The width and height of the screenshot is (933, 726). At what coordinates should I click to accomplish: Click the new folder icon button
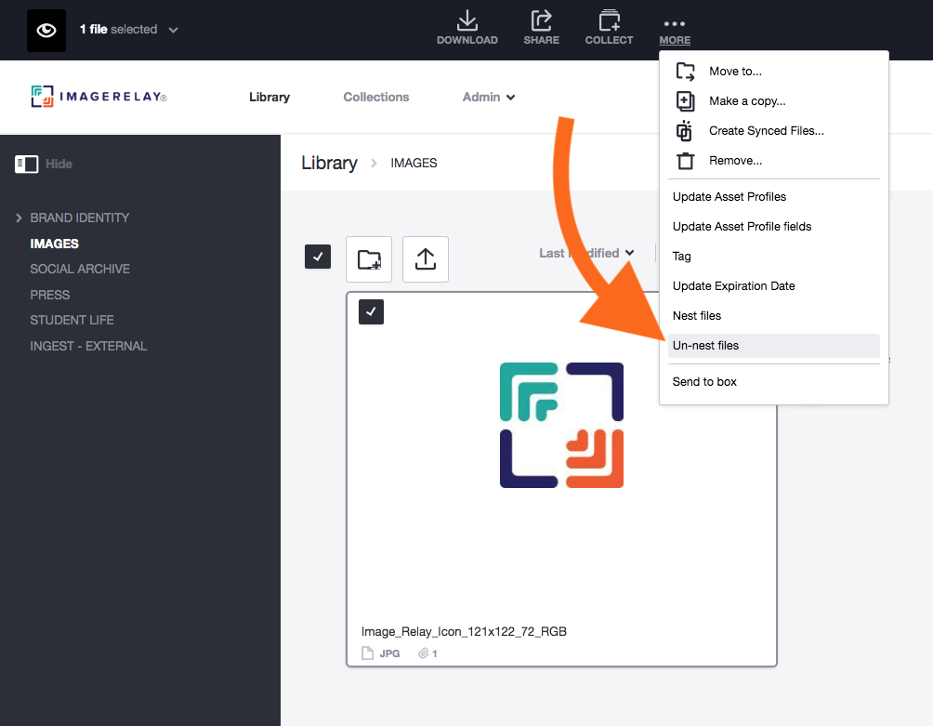pos(369,259)
